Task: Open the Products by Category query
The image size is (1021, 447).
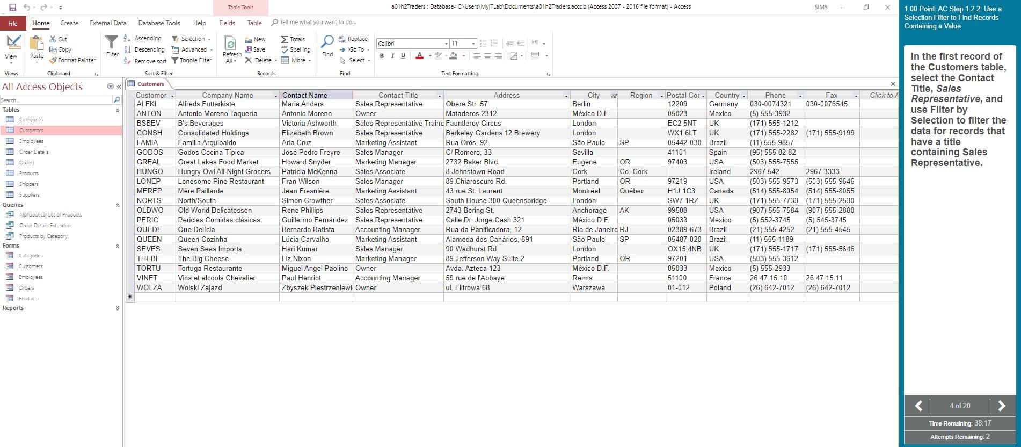Action: click(x=43, y=236)
